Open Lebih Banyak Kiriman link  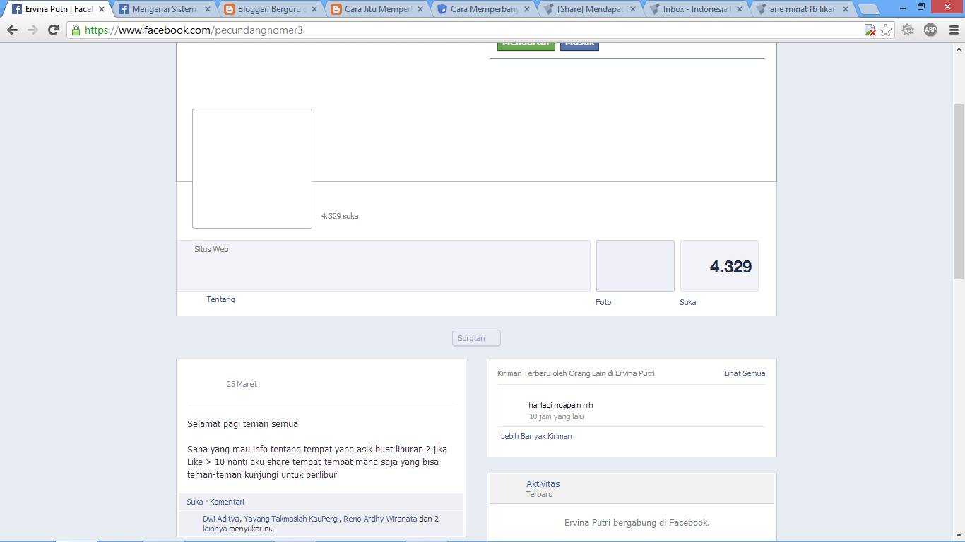pyautogui.click(x=536, y=436)
